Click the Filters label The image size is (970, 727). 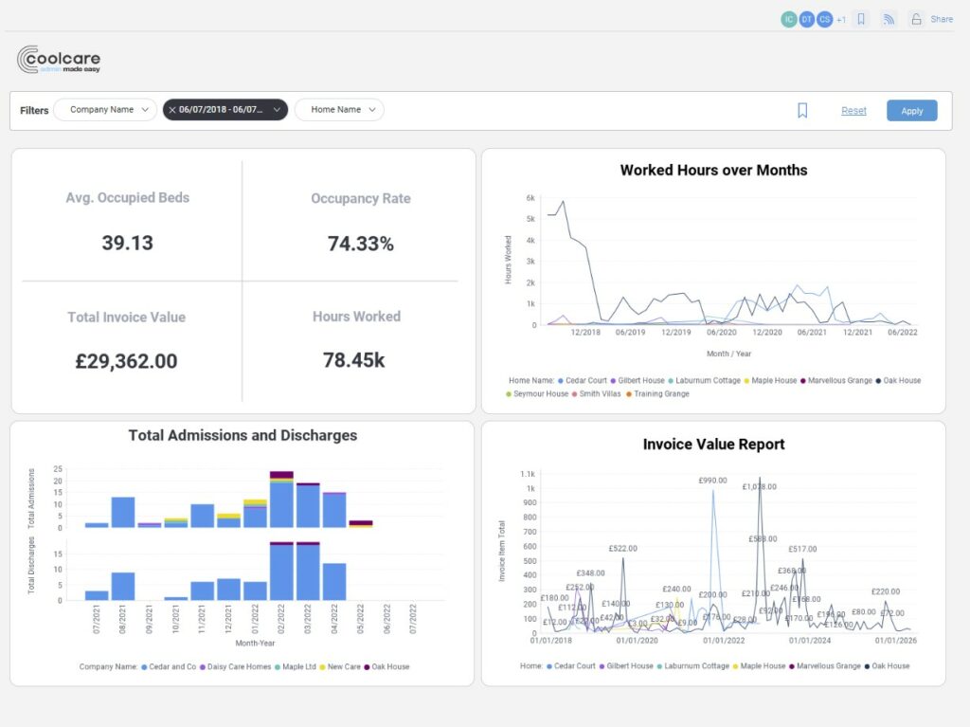click(x=34, y=110)
